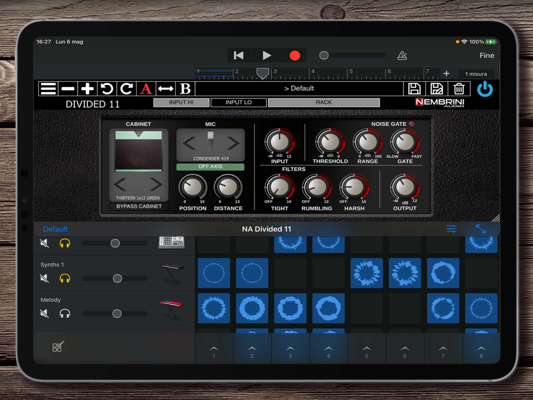The width and height of the screenshot is (533, 400).
Task: Tap Fine to finish
Action: point(487,55)
